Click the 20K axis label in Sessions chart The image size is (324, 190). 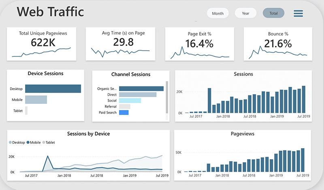click(179, 92)
